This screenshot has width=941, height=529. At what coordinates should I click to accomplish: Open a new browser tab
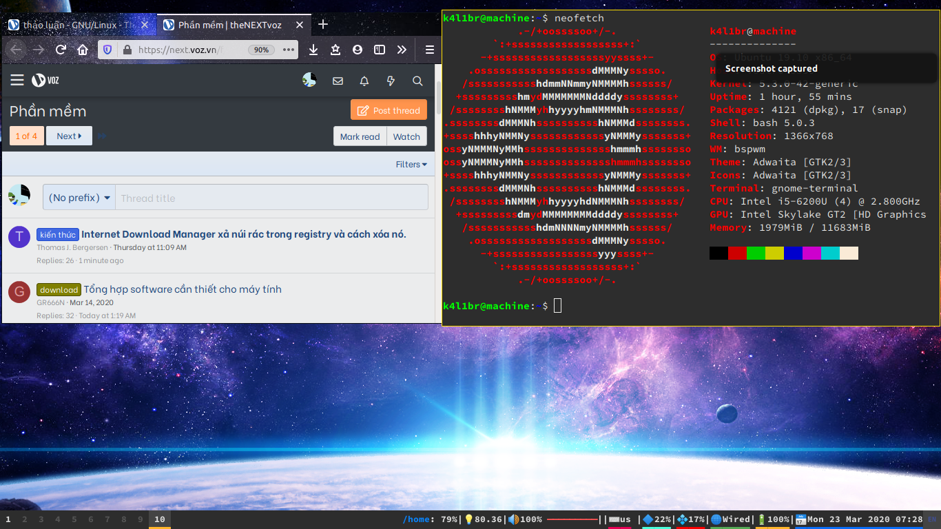pyautogui.click(x=323, y=25)
